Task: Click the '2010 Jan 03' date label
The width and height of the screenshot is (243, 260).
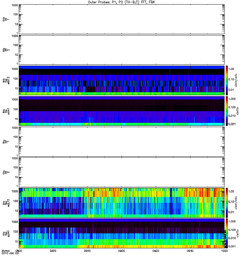Action: click(10, 253)
